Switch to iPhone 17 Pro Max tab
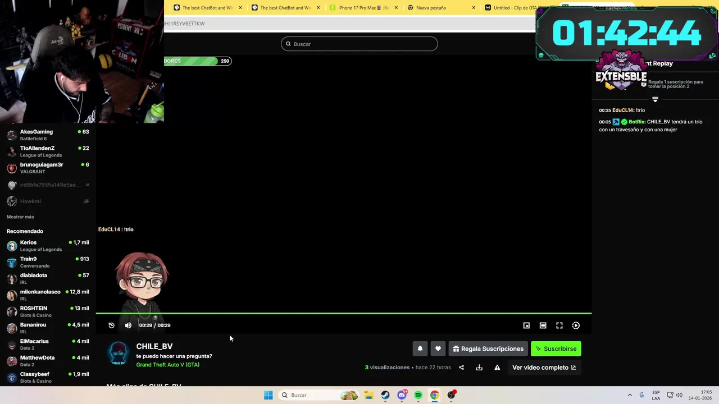The image size is (719, 404). (x=363, y=8)
